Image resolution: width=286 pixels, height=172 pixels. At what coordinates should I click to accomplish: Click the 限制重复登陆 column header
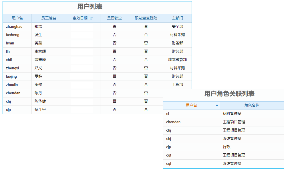[146, 18]
